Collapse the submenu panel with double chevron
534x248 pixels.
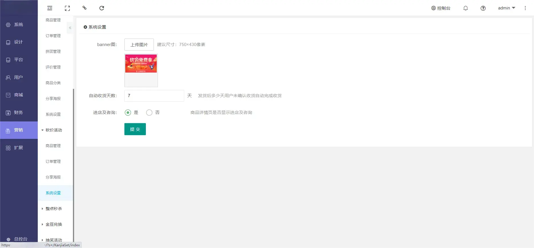pyautogui.click(x=70, y=28)
